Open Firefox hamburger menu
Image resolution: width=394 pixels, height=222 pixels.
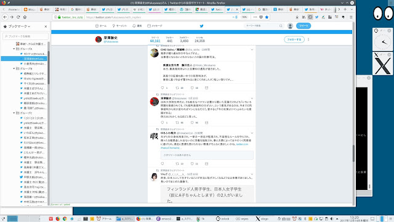[351, 17]
